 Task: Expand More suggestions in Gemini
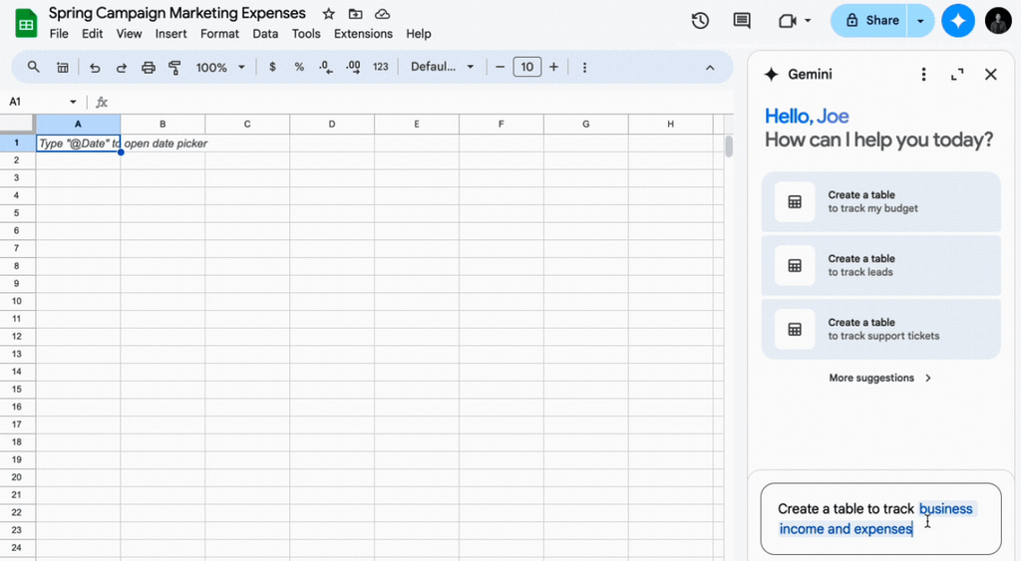(x=880, y=378)
